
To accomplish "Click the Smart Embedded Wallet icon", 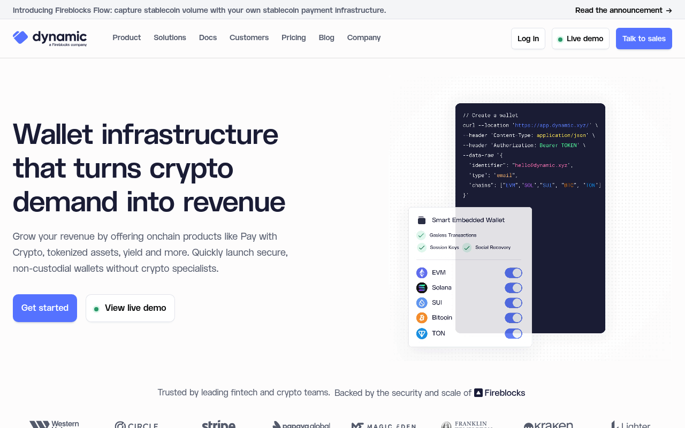I will [x=422, y=220].
